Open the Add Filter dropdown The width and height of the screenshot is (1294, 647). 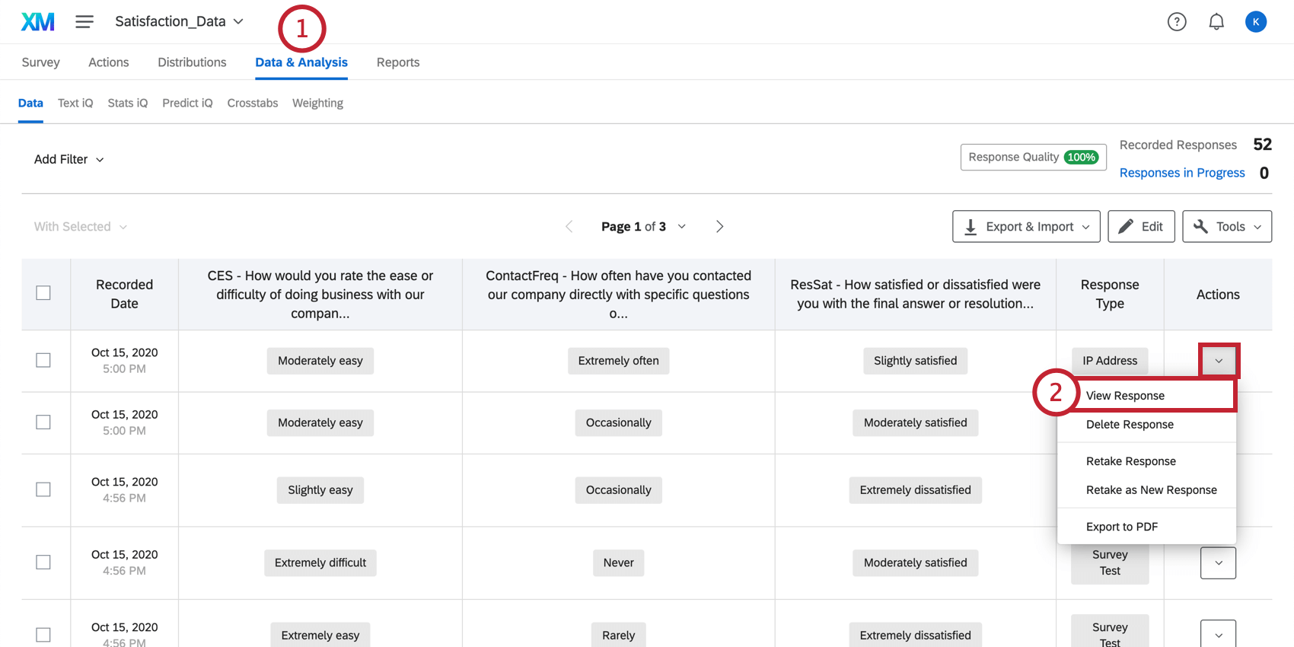69,159
